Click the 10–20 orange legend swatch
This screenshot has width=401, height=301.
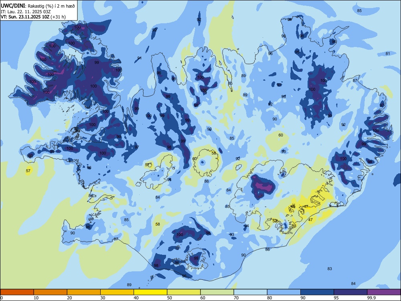point(51,292)
